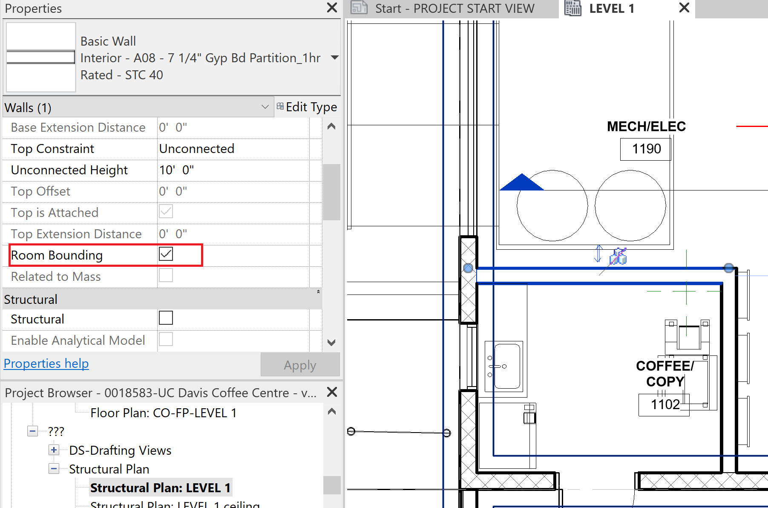Click the Start view tab sheet icon
The image size is (768, 508).
coord(359,8)
